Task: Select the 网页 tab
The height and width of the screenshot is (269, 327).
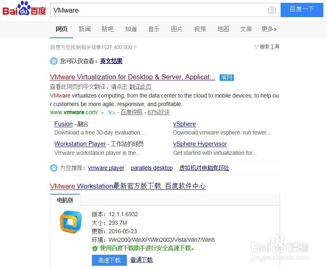Action: click(x=61, y=29)
